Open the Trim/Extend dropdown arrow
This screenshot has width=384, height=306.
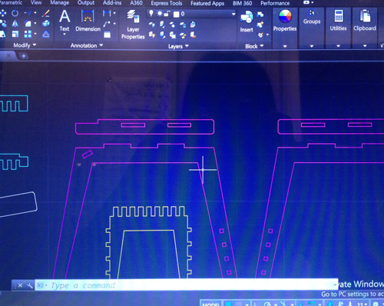coord(35,13)
